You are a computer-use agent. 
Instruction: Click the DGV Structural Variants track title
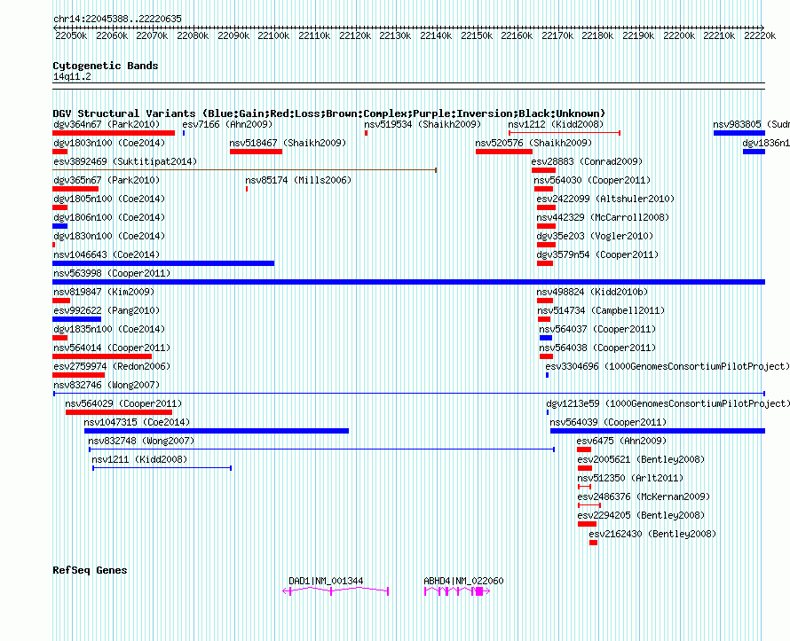(x=328, y=113)
